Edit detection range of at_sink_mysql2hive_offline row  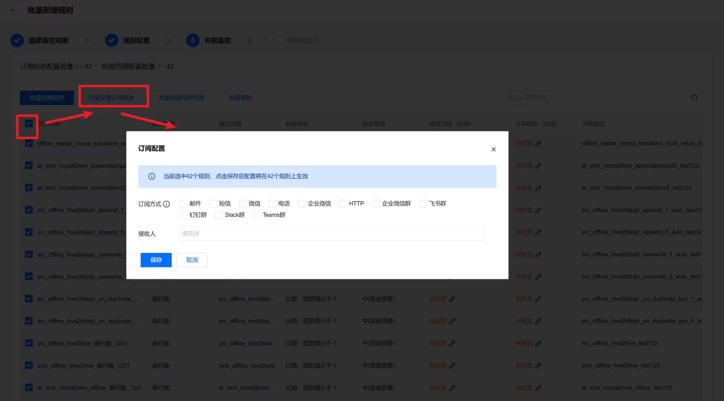click(452, 388)
